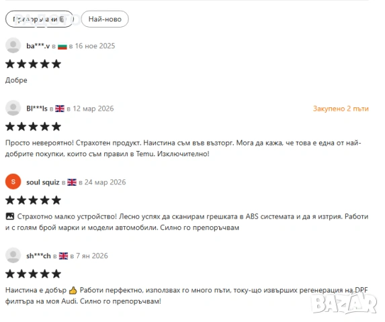The width and height of the screenshot is (385, 322).
Task: Click thumbs-up emoji in sh***ch review
Action: tap(73, 290)
